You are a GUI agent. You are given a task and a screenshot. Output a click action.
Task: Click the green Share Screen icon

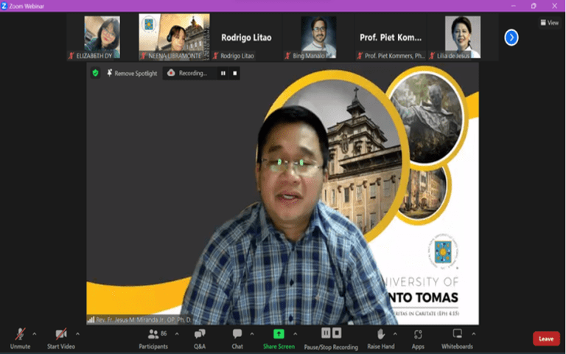coord(279,334)
